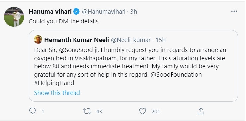Open the share tweet icon
Screen dimensions: 246x121
tap(201, 111)
